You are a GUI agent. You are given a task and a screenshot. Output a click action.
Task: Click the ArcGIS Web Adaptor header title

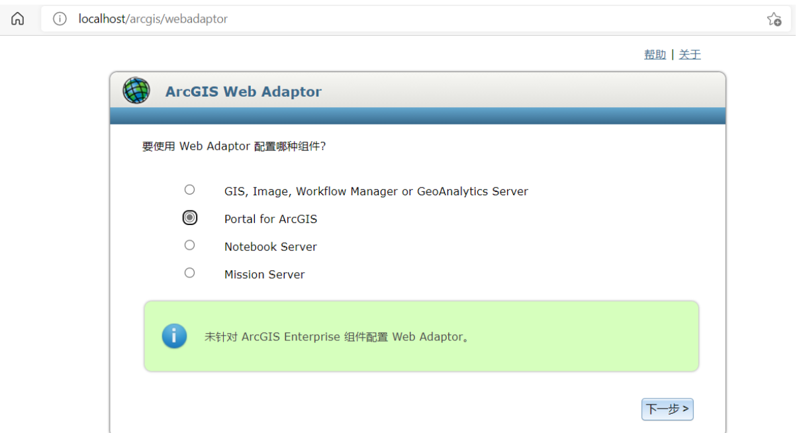244,91
